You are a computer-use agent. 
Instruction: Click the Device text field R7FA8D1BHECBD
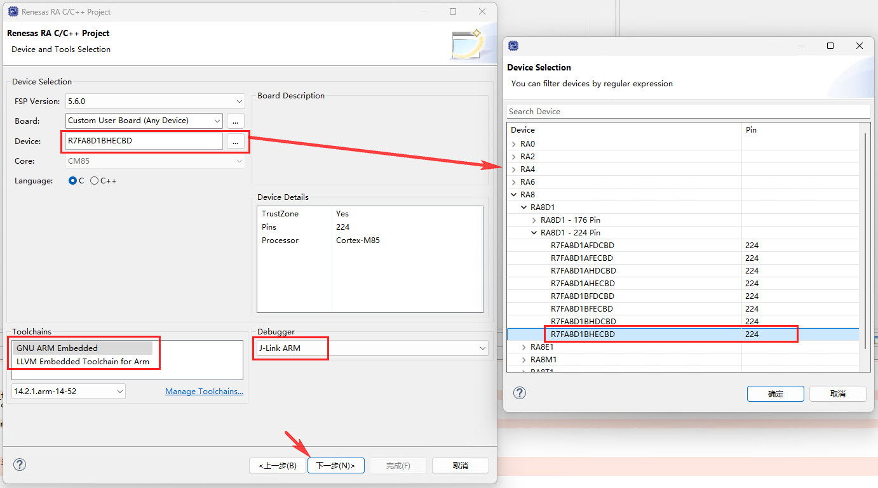144,141
